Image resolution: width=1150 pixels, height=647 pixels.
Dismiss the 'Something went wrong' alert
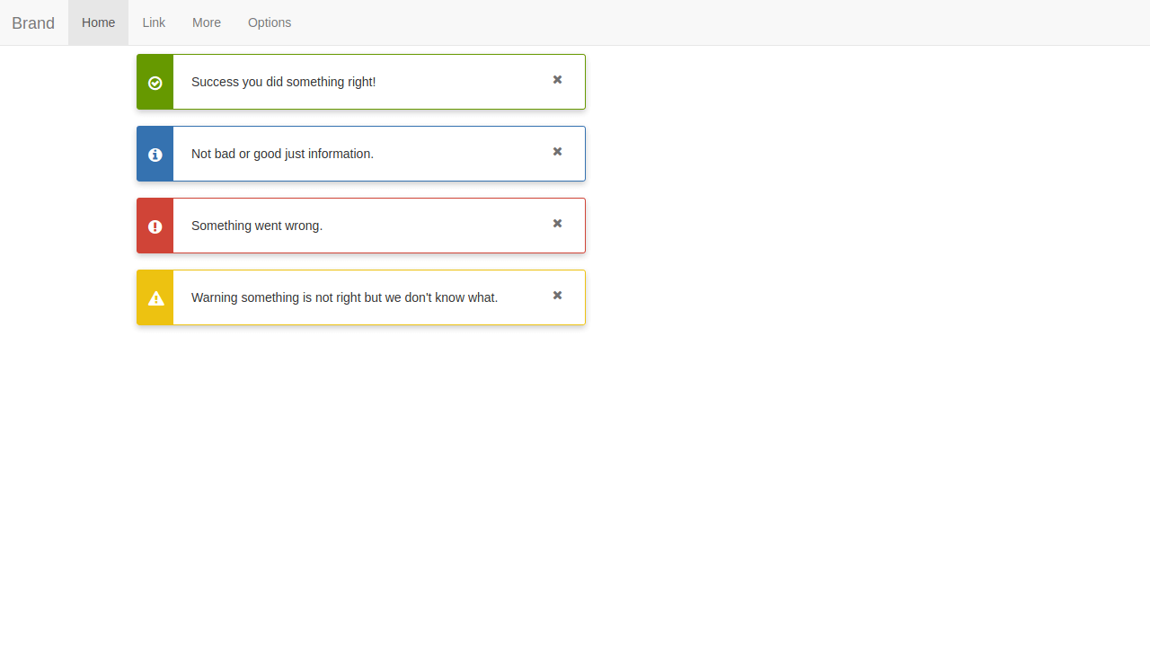tap(557, 224)
